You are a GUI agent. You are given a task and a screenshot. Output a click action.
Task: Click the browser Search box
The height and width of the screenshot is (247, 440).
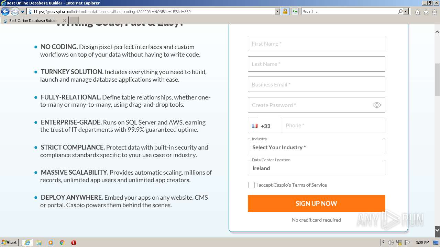[x=349, y=12]
